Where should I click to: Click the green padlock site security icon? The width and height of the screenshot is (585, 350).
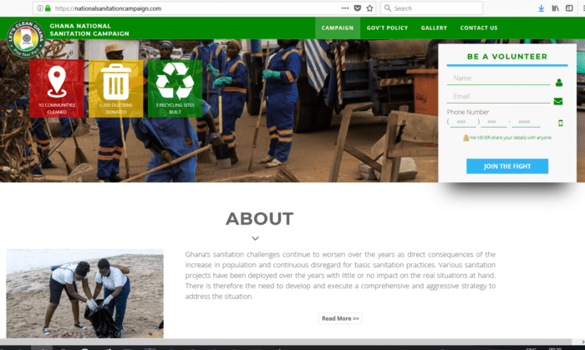pos(48,8)
